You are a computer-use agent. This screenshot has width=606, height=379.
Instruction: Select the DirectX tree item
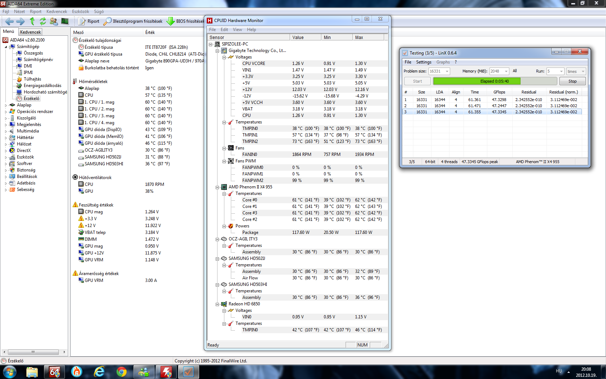(24, 151)
